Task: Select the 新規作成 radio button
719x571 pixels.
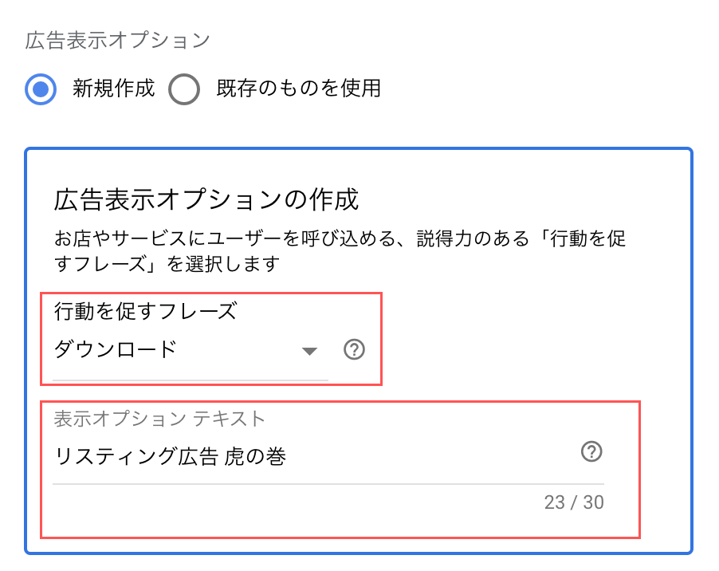Action: click(x=41, y=89)
